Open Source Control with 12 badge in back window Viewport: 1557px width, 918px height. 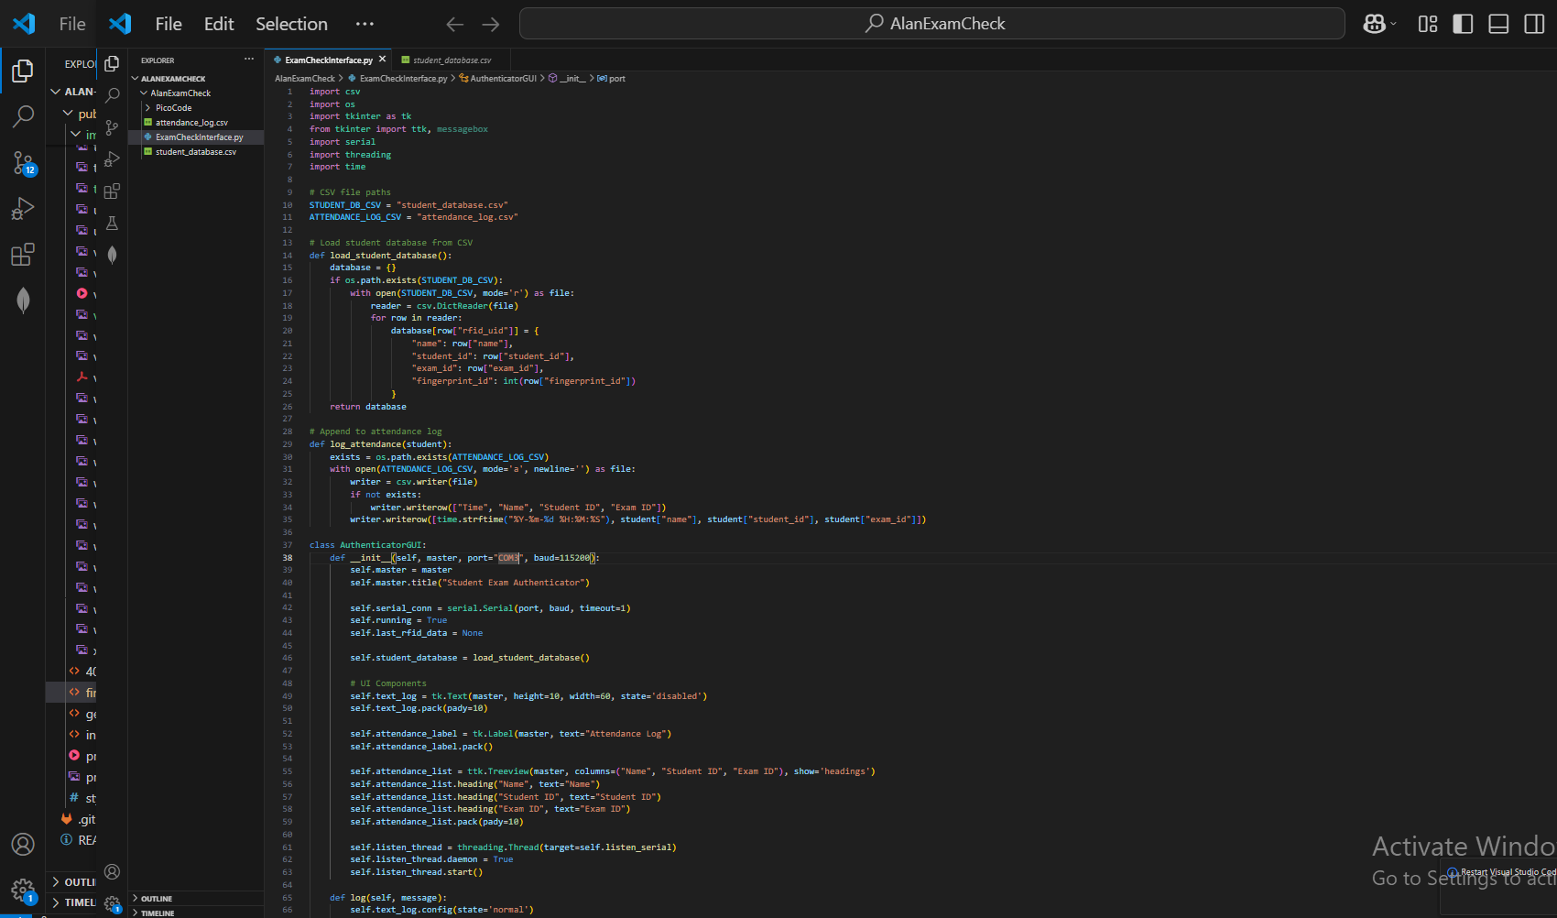point(23,162)
